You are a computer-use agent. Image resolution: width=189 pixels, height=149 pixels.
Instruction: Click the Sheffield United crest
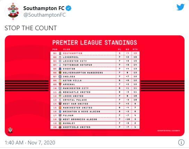(x=60, y=127)
